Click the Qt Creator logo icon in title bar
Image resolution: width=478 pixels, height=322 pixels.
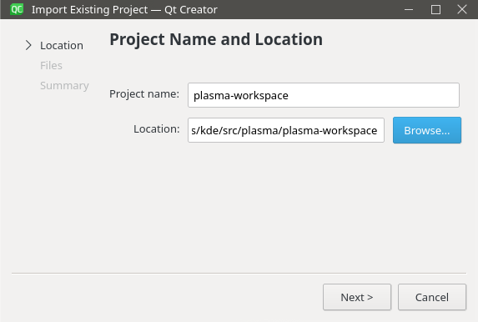pyautogui.click(x=17, y=9)
